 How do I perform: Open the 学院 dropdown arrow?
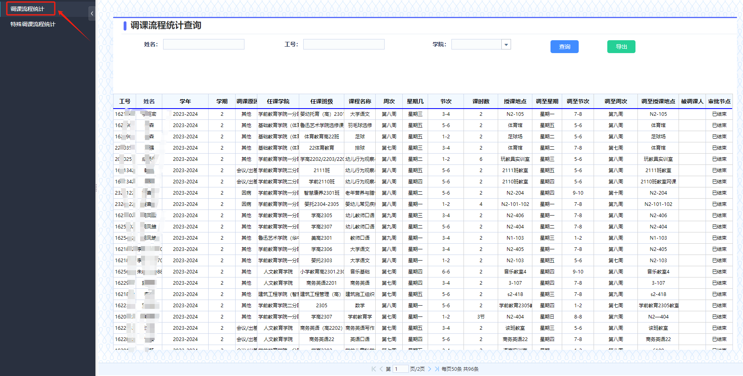[506, 45]
